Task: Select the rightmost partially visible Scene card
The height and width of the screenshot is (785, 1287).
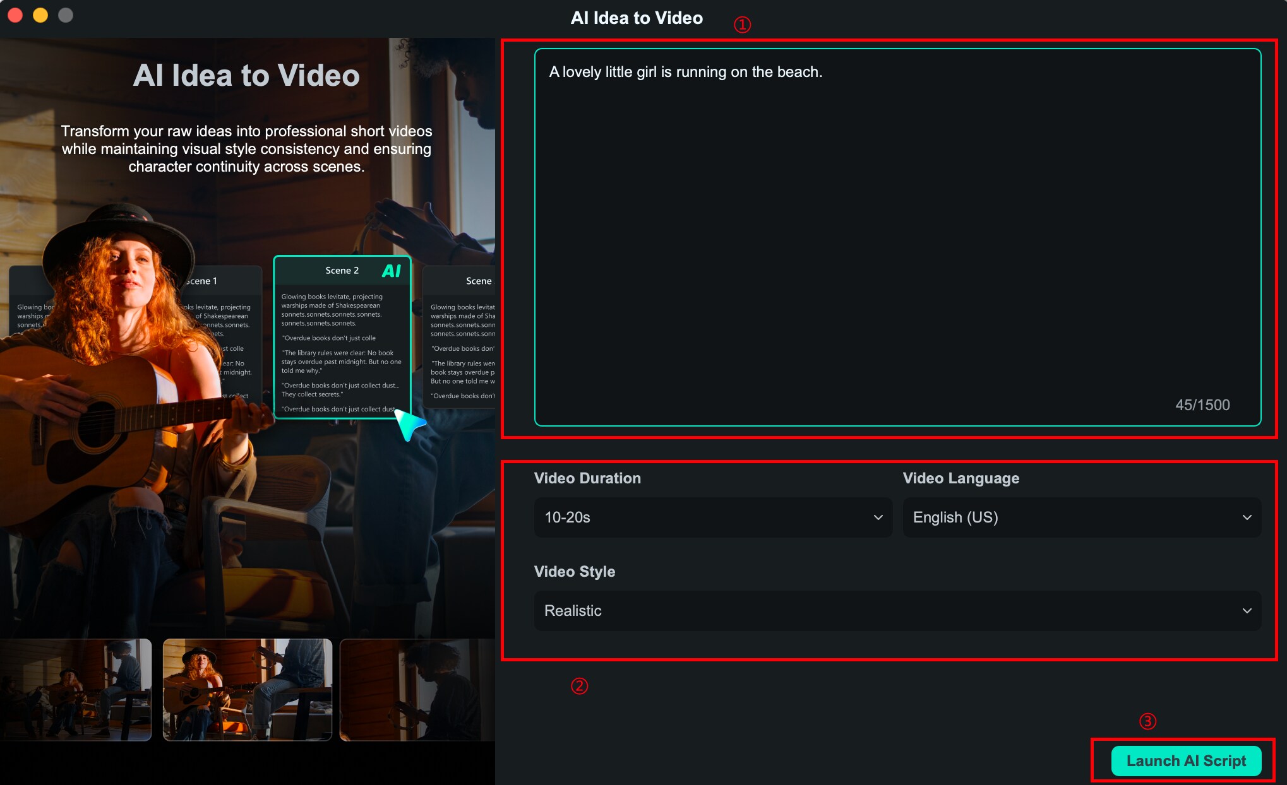Action: (460, 338)
